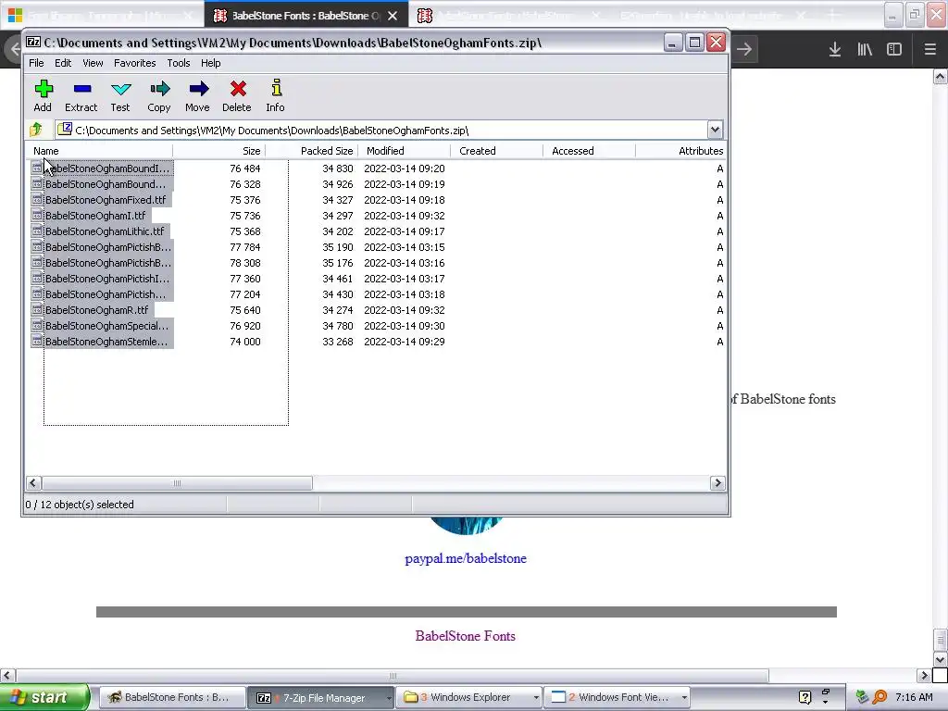Screen dimensions: 948x711
Task: Open the View menu
Action: 93,63
